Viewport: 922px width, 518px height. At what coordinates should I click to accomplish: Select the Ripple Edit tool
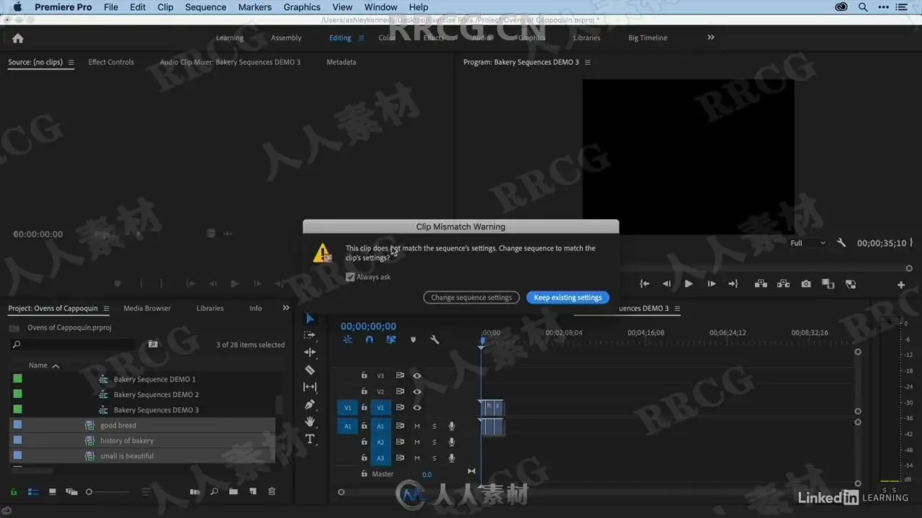point(310,353)
